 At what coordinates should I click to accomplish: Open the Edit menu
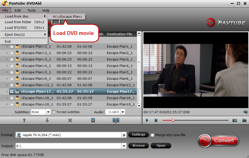pos(18,10)
